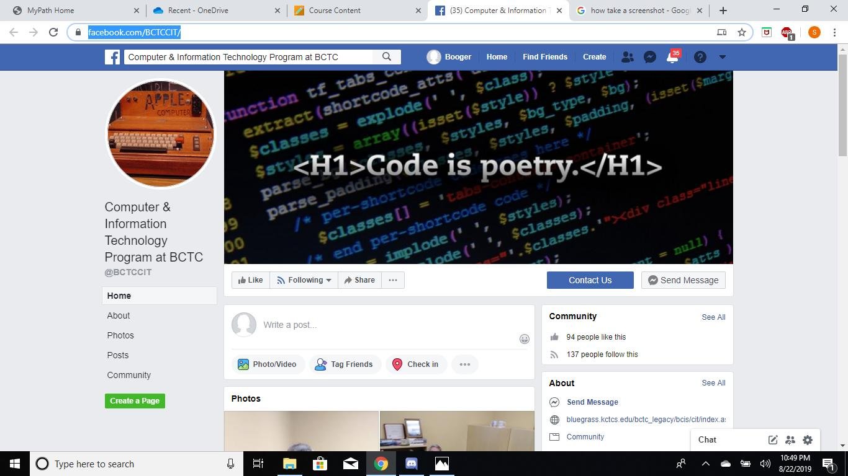
Task: Click the create group icon in Chat bar
Action: (x=790, y=440)
